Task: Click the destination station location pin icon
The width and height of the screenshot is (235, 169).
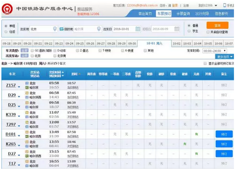Action: (99, 29)
